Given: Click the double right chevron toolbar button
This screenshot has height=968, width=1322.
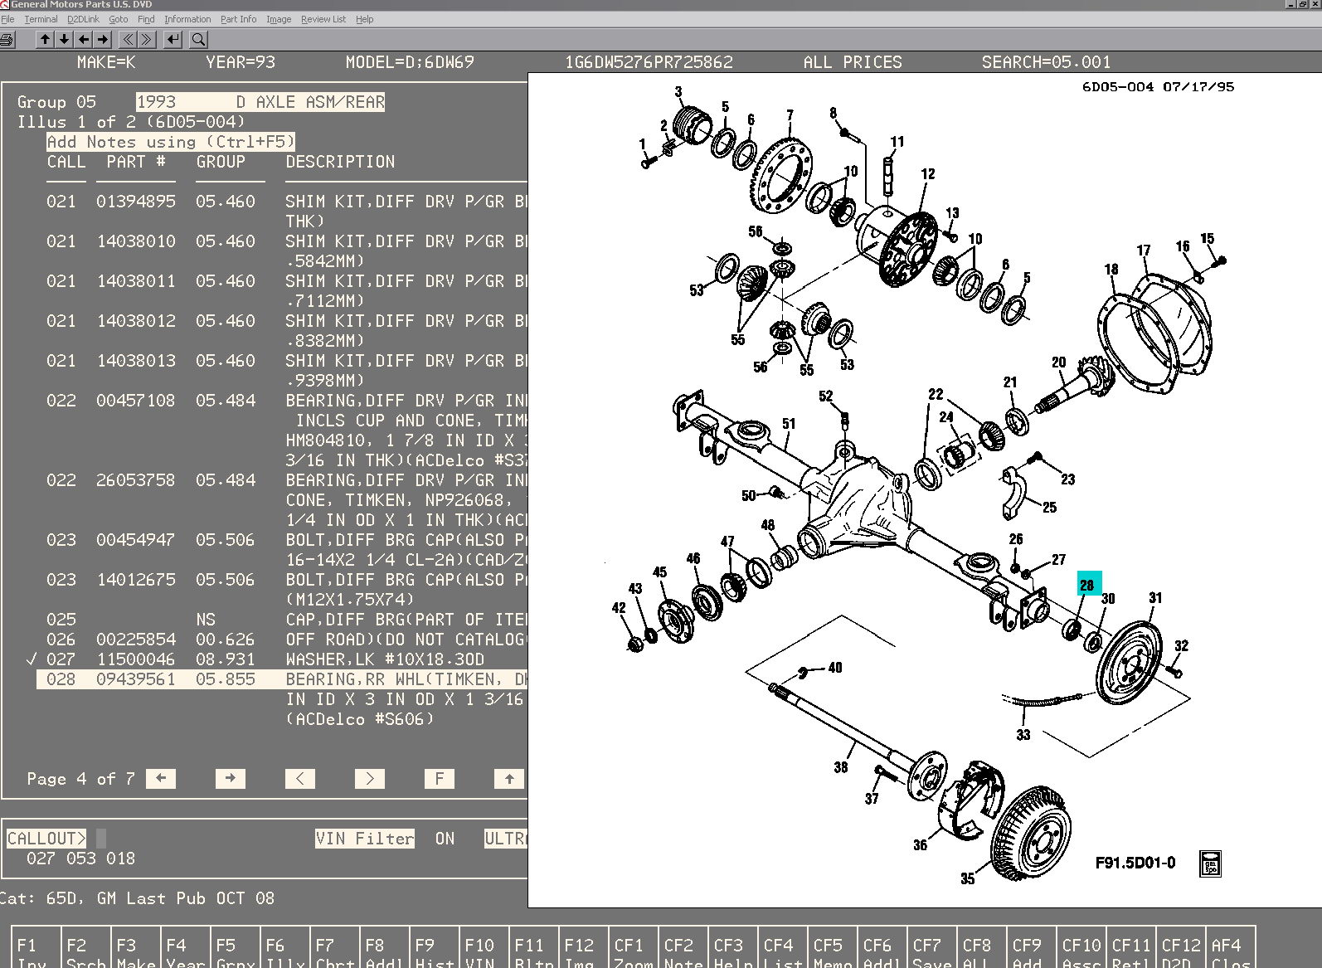Looking at the screenshot, I should tap(147, 39).
